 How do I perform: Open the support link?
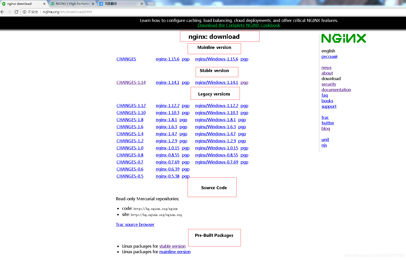[329, 106]
